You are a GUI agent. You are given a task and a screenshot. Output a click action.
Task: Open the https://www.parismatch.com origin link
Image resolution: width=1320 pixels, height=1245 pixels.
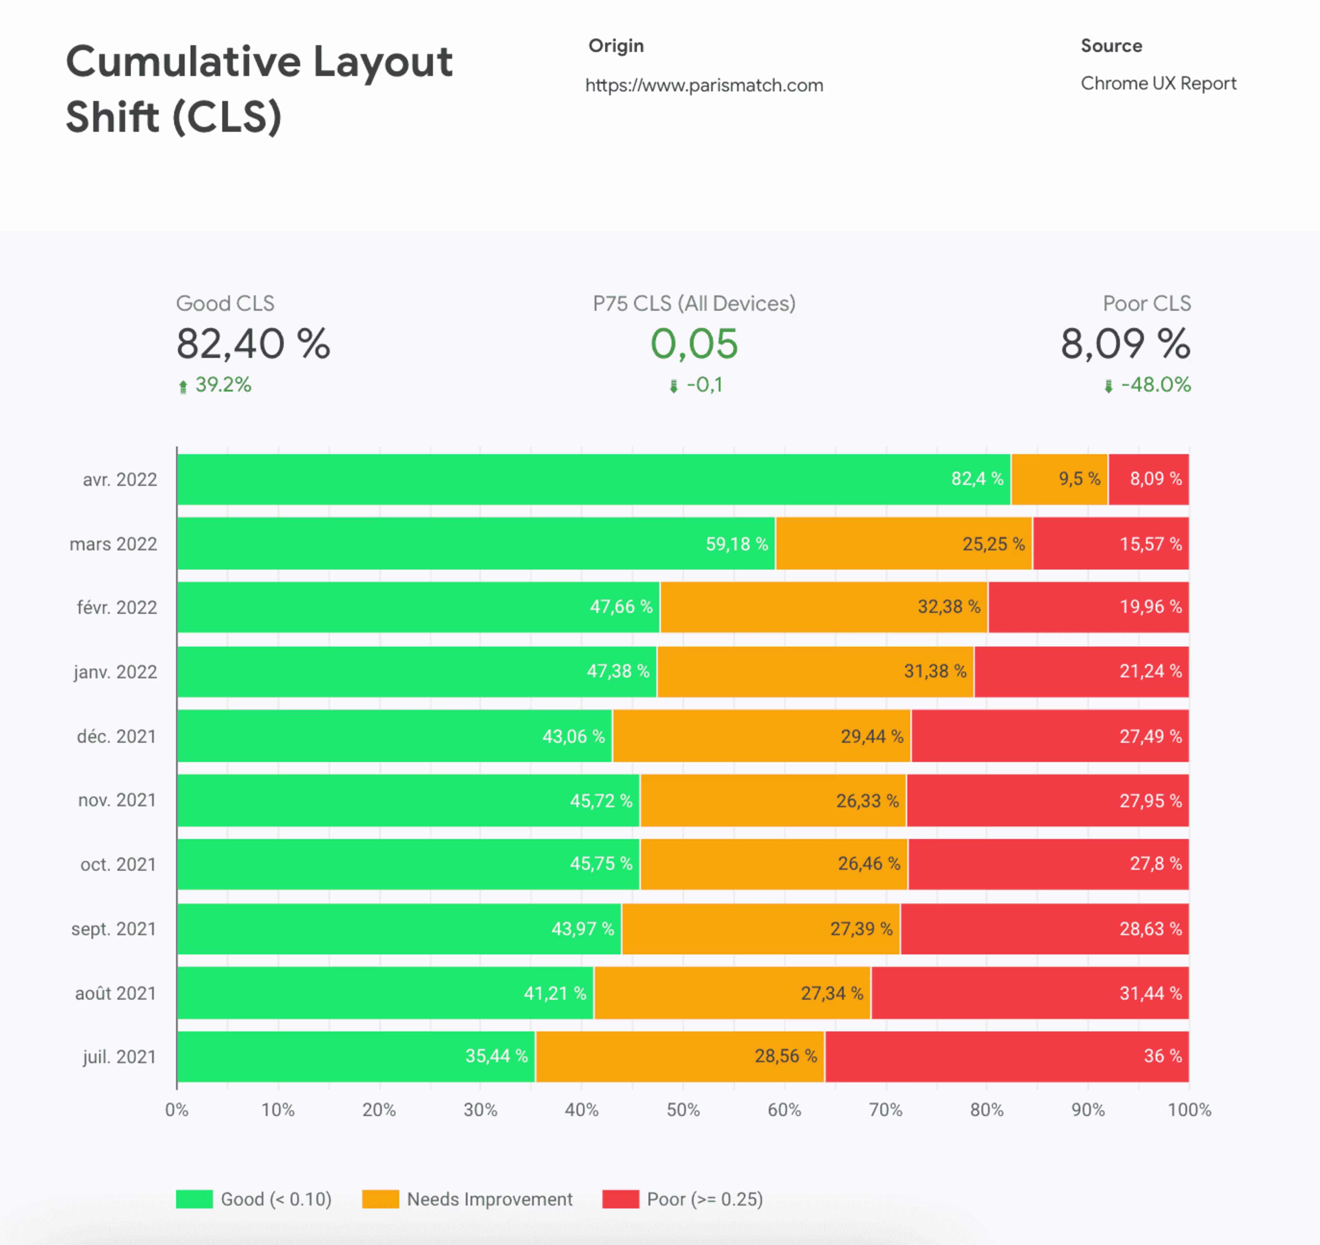[704, 85]
